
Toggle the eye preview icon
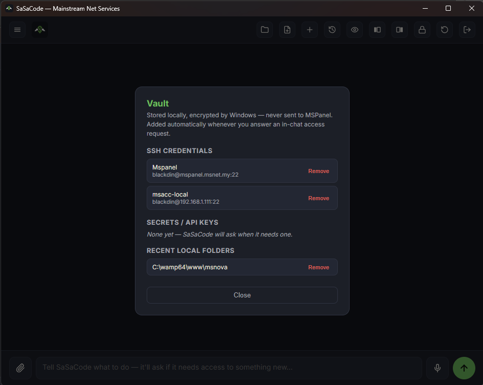pyautogui.click(x=355, y=30)
